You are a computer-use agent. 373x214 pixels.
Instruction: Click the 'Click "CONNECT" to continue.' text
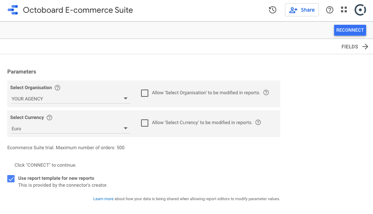(x=45, y=165)
